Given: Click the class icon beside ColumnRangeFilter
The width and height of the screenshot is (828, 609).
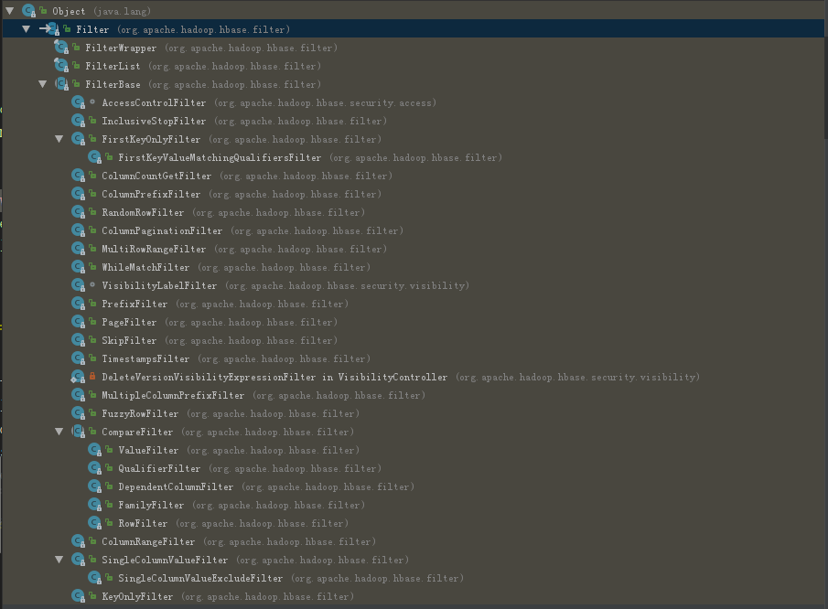Looking at the screenshot, I should pyautogui.click(x=78, y=541).
